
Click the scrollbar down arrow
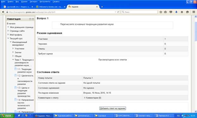196,111
